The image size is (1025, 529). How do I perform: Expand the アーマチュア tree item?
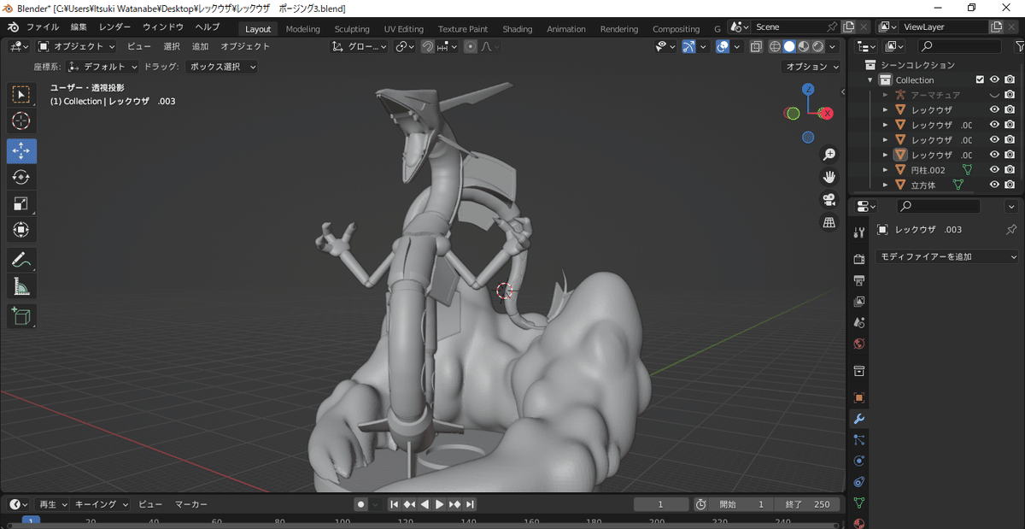(886, 95)
